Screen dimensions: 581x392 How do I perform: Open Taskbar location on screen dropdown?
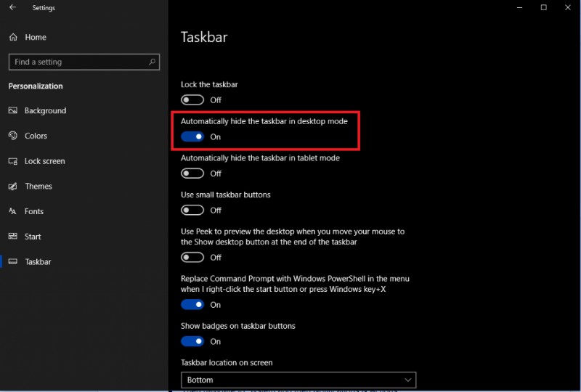coord(298,380)
